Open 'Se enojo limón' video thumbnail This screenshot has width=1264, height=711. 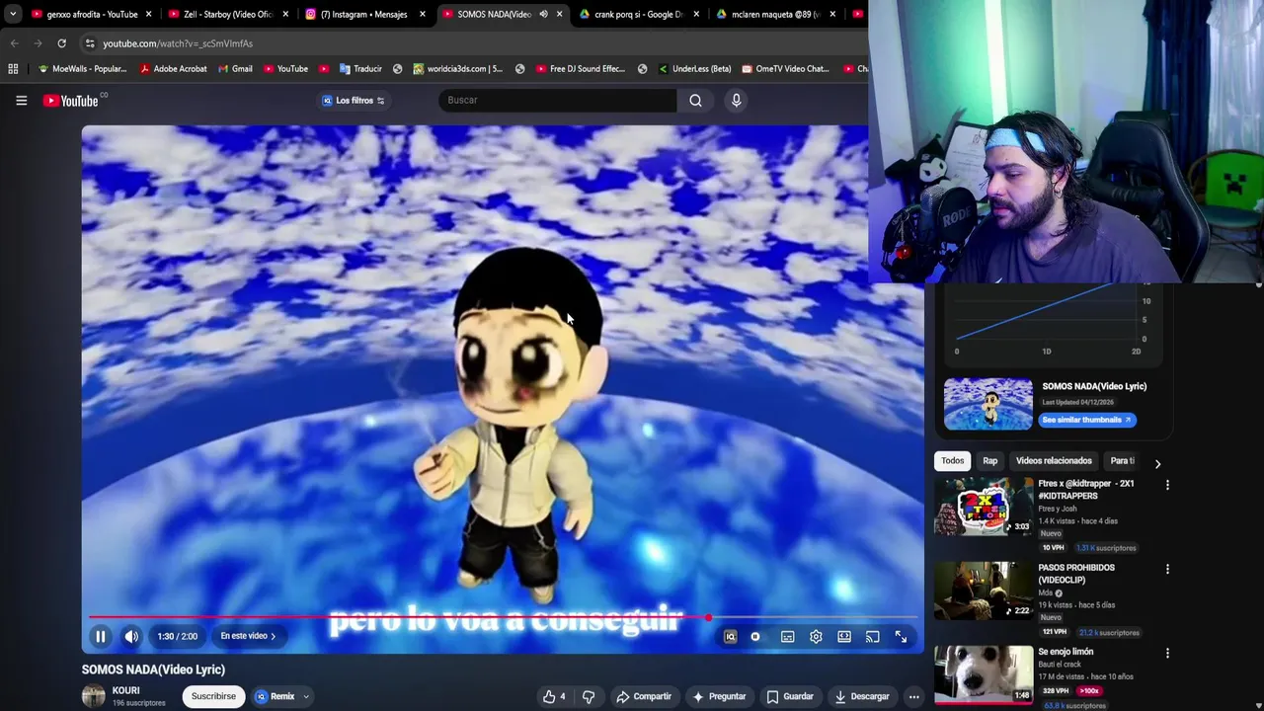[x=984, y=673]
